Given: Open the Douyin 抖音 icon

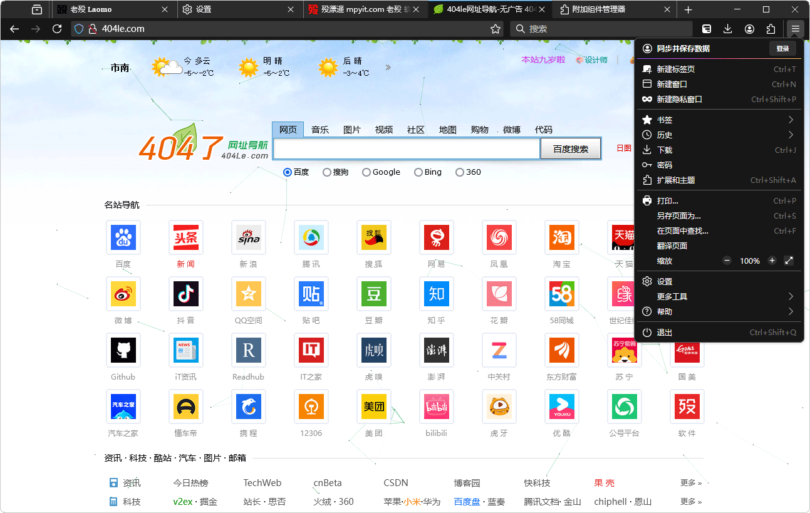Looking at the screenshot, I should pyautogui.click(x=186, y=294).
